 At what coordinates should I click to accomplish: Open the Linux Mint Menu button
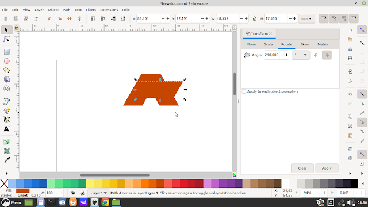[x=11, y=202]
